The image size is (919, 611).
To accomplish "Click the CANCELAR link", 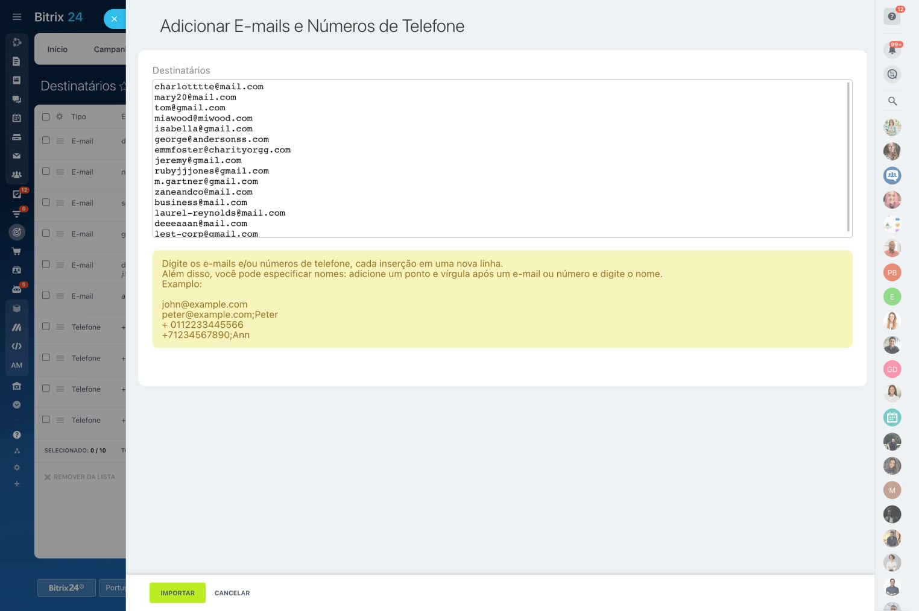I will [232, 593].
